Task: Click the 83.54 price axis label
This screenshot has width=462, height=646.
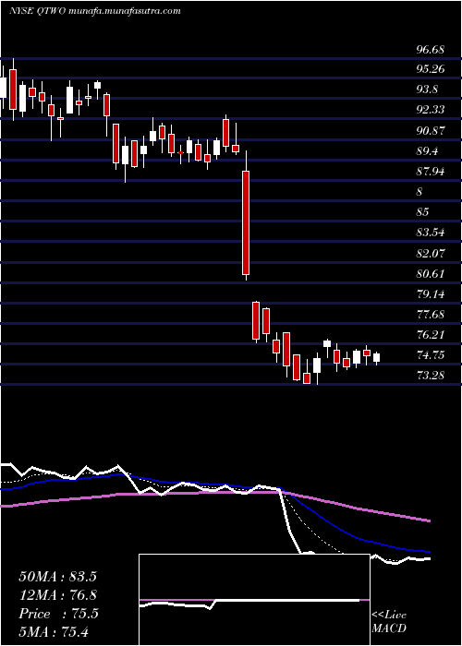Action: coord(431,233)
